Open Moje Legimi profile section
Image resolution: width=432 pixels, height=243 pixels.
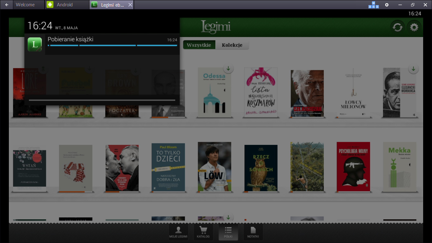tap(178, 233)
